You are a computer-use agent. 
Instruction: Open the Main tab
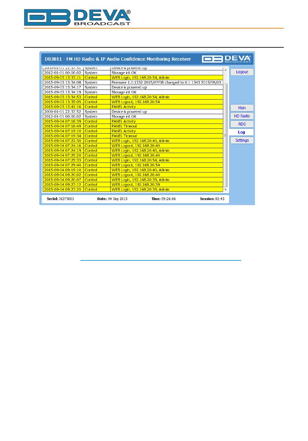tap(242, 108)
